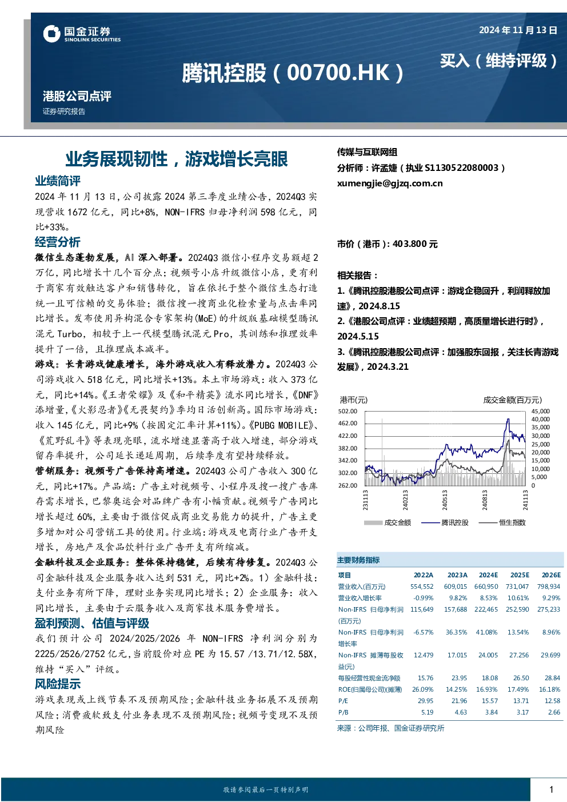This screenshot has height=802, width=567.
Task: Click EPS value 24.005
Action: 488,655
